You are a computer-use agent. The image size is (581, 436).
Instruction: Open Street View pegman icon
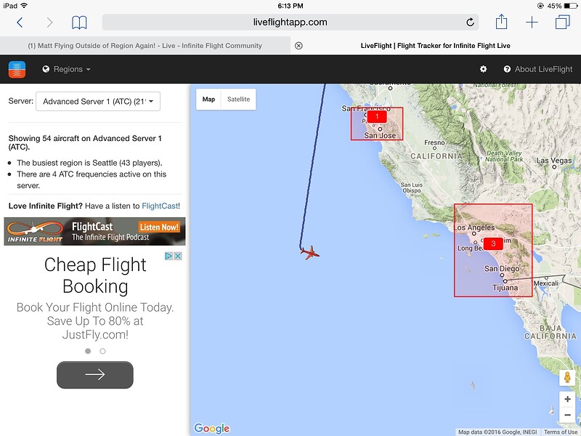[567, 377]
